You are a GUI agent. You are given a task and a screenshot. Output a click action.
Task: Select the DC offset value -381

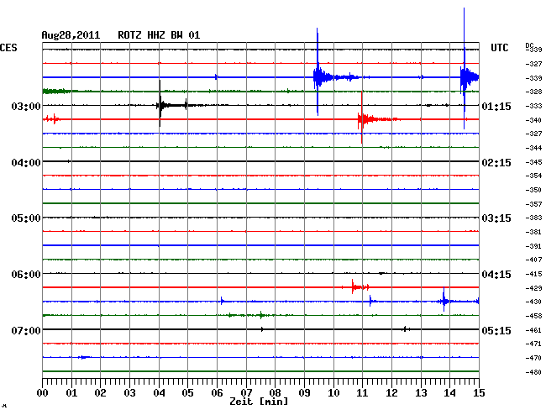pos(533,232)
